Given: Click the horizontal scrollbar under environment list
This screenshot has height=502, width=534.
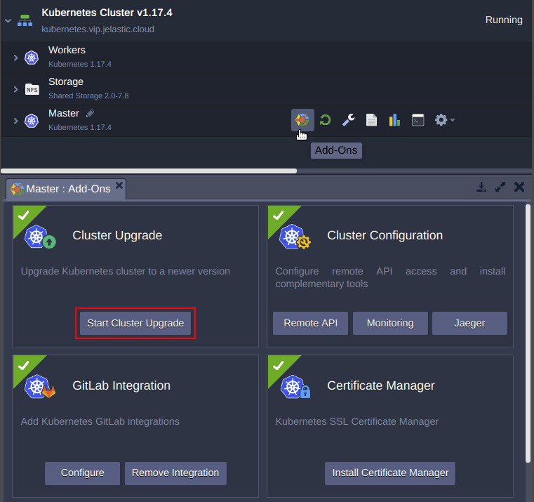Looking at the screenshot, I should (x=149, y=171).
